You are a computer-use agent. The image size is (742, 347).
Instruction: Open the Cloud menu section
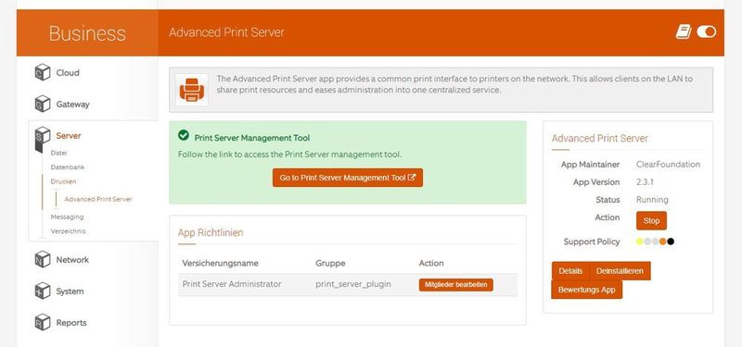tap(68, 73)
